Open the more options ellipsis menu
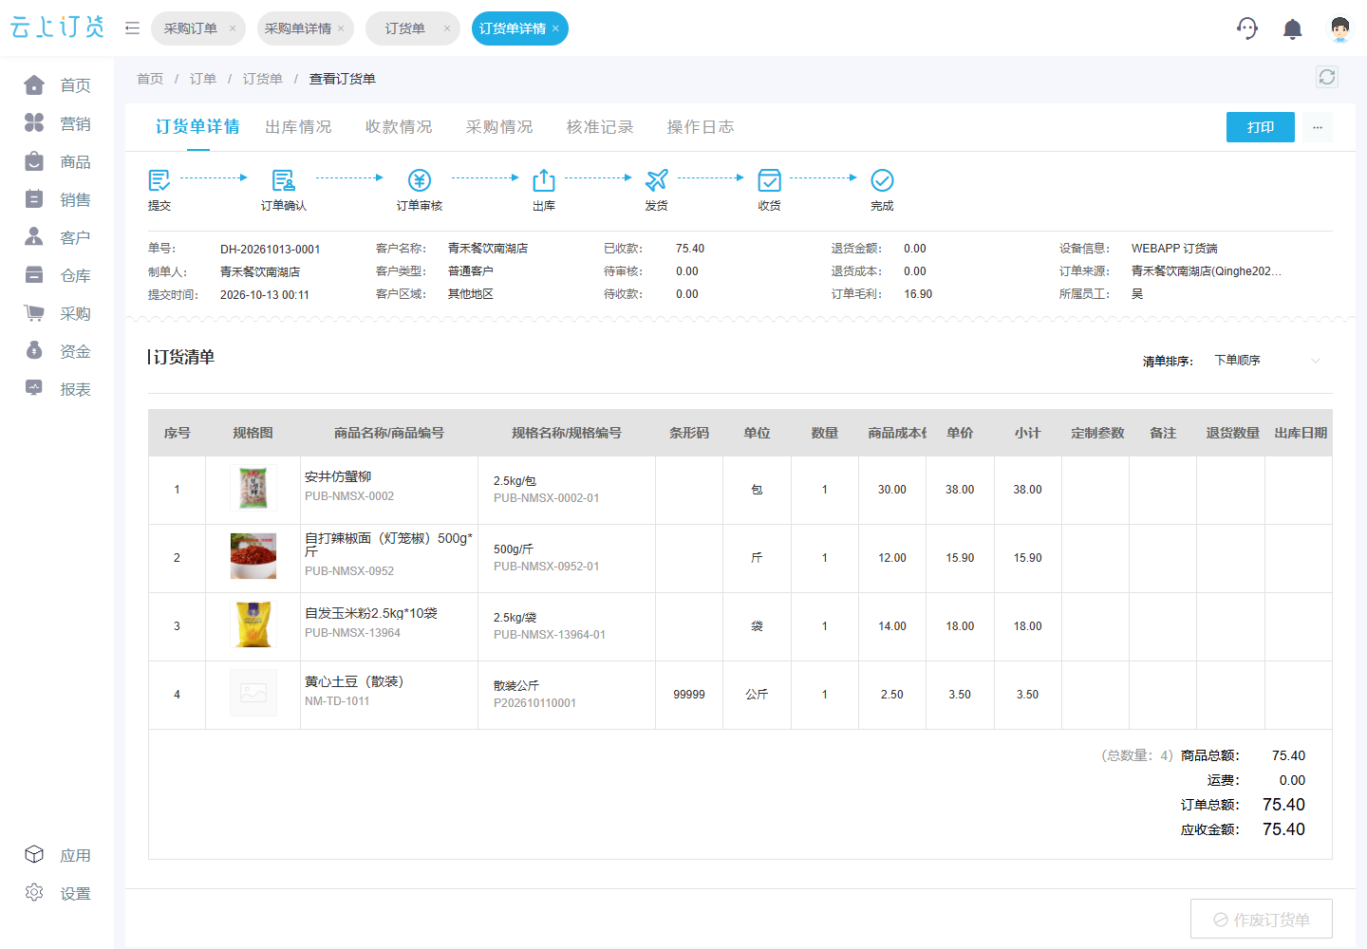1367x949 pixels. click(1318, 127)
